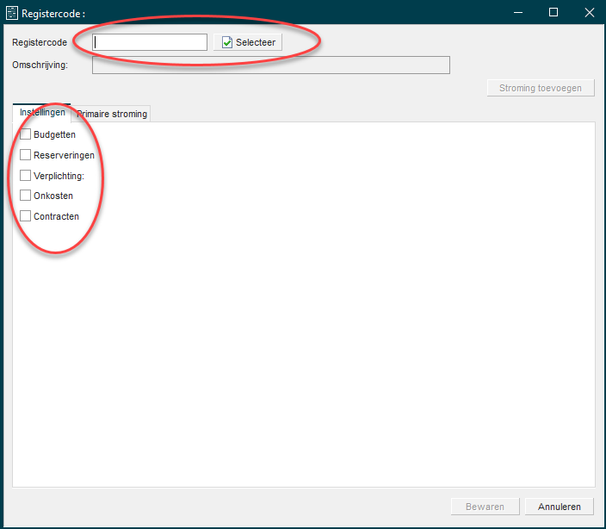606x529 pixels.
Task: Switch to the Instellingen tab
Action: 42,113
